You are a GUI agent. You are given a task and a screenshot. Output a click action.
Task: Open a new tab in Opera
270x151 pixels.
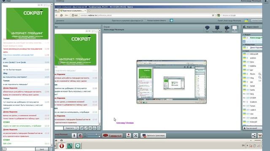click(x=89, y=10)
